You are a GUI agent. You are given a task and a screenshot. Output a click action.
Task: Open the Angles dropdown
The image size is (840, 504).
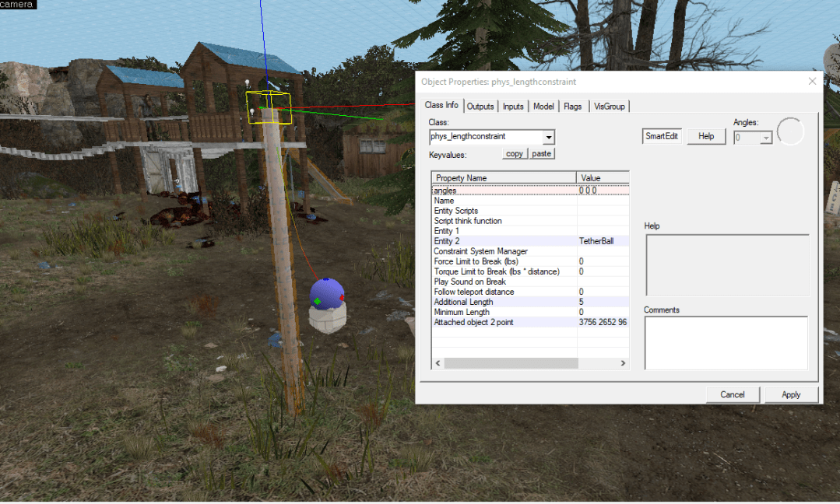766,137
